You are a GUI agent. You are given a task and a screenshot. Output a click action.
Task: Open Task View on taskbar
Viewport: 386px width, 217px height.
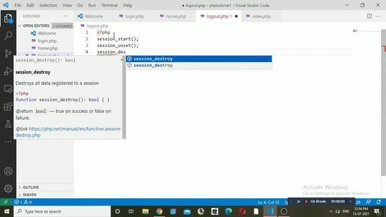131,212
